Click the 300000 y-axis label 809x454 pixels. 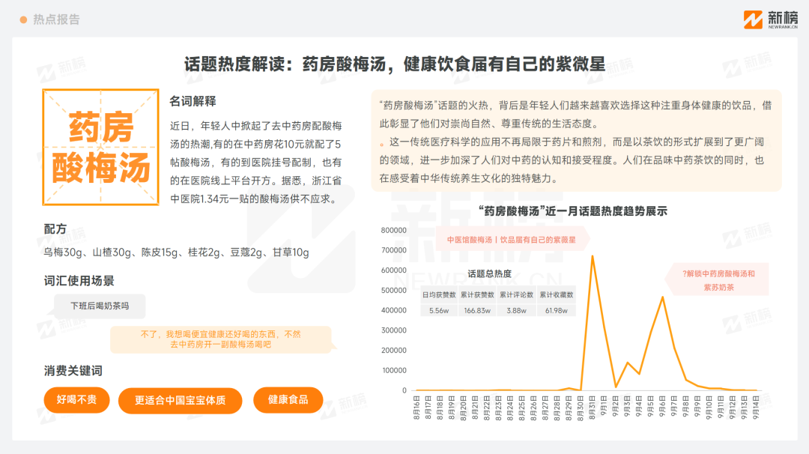[394, 330]
